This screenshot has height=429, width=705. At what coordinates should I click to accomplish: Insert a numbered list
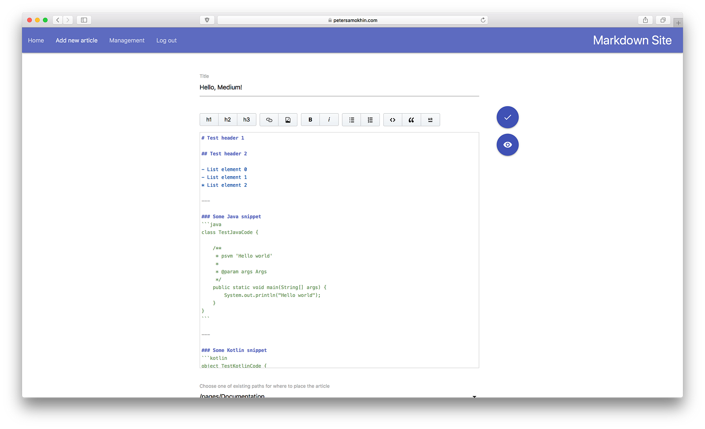pyautogui.click(x=370, y=120)
